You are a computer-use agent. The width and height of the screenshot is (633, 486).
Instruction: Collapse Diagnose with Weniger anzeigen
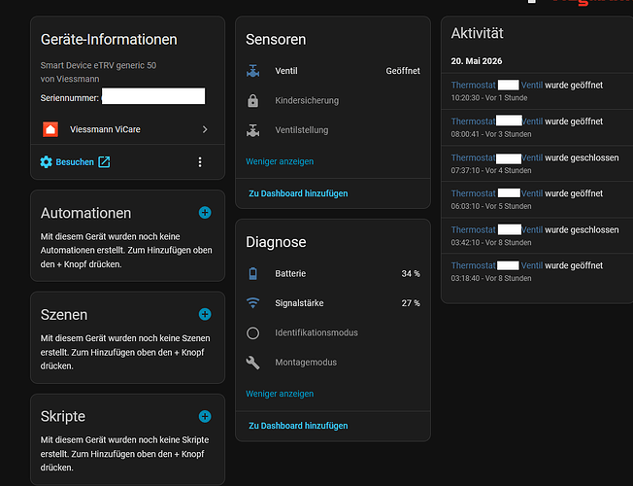pos(280,394)
